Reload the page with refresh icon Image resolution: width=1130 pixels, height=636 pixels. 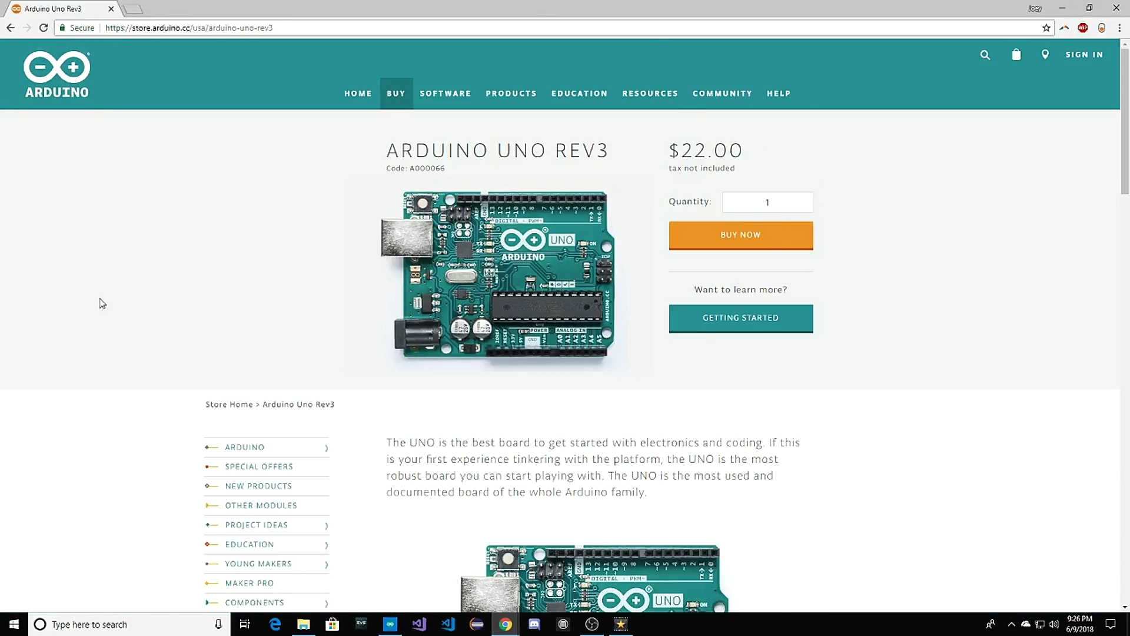44,28
